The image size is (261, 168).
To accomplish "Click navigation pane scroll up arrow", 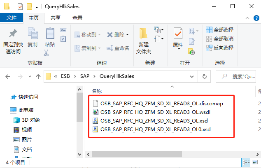I will 80,89.
